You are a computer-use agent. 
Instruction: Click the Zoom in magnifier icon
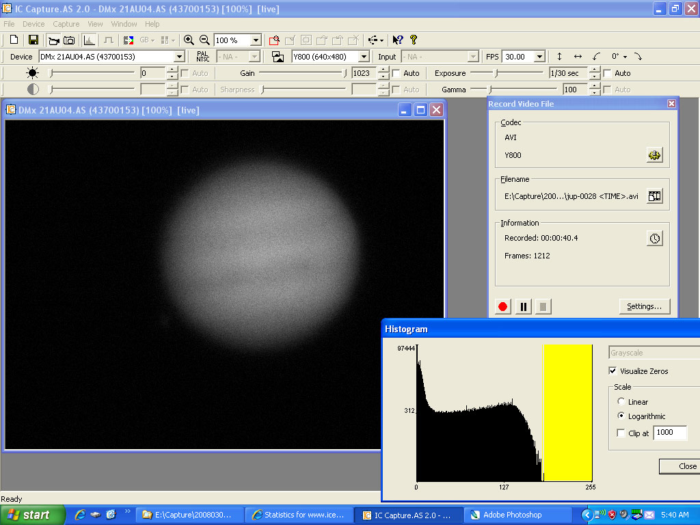pos(189,40)
